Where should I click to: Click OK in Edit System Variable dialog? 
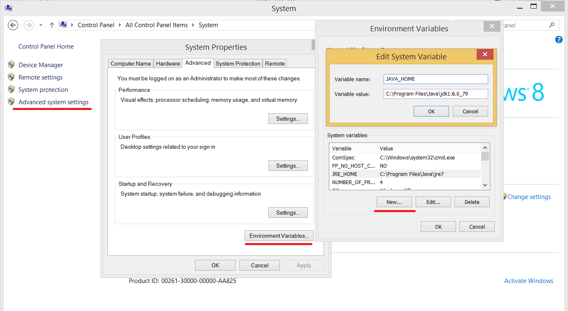click(x=431, y=111)
